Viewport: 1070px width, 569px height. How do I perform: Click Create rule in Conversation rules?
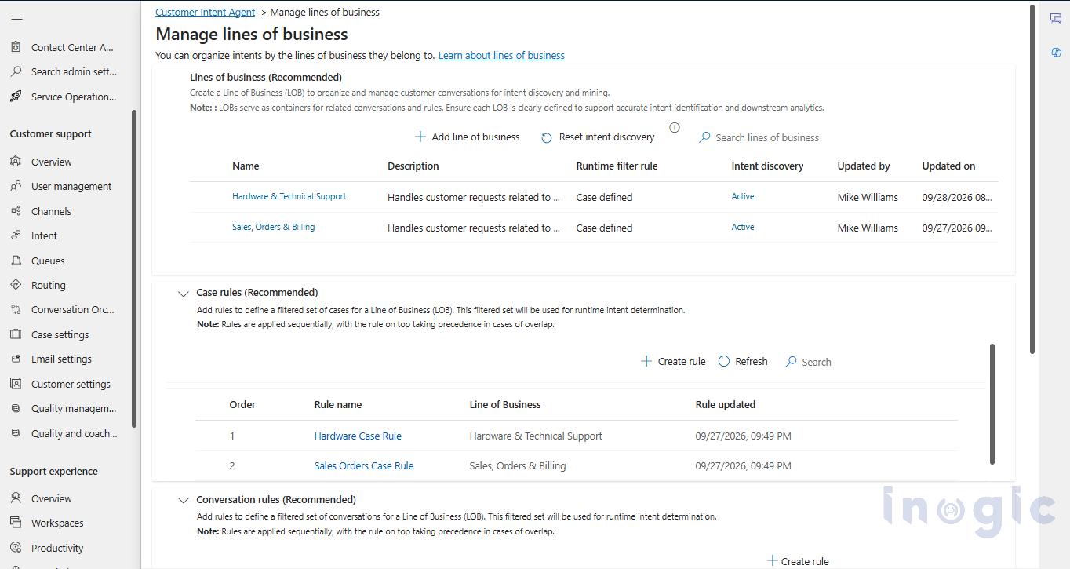(x=798, y=561)
